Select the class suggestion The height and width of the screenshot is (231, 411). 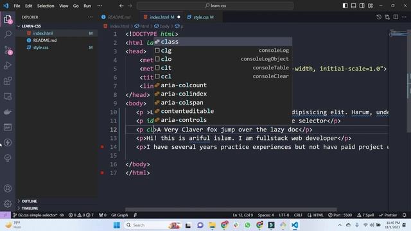click(223, 42)
